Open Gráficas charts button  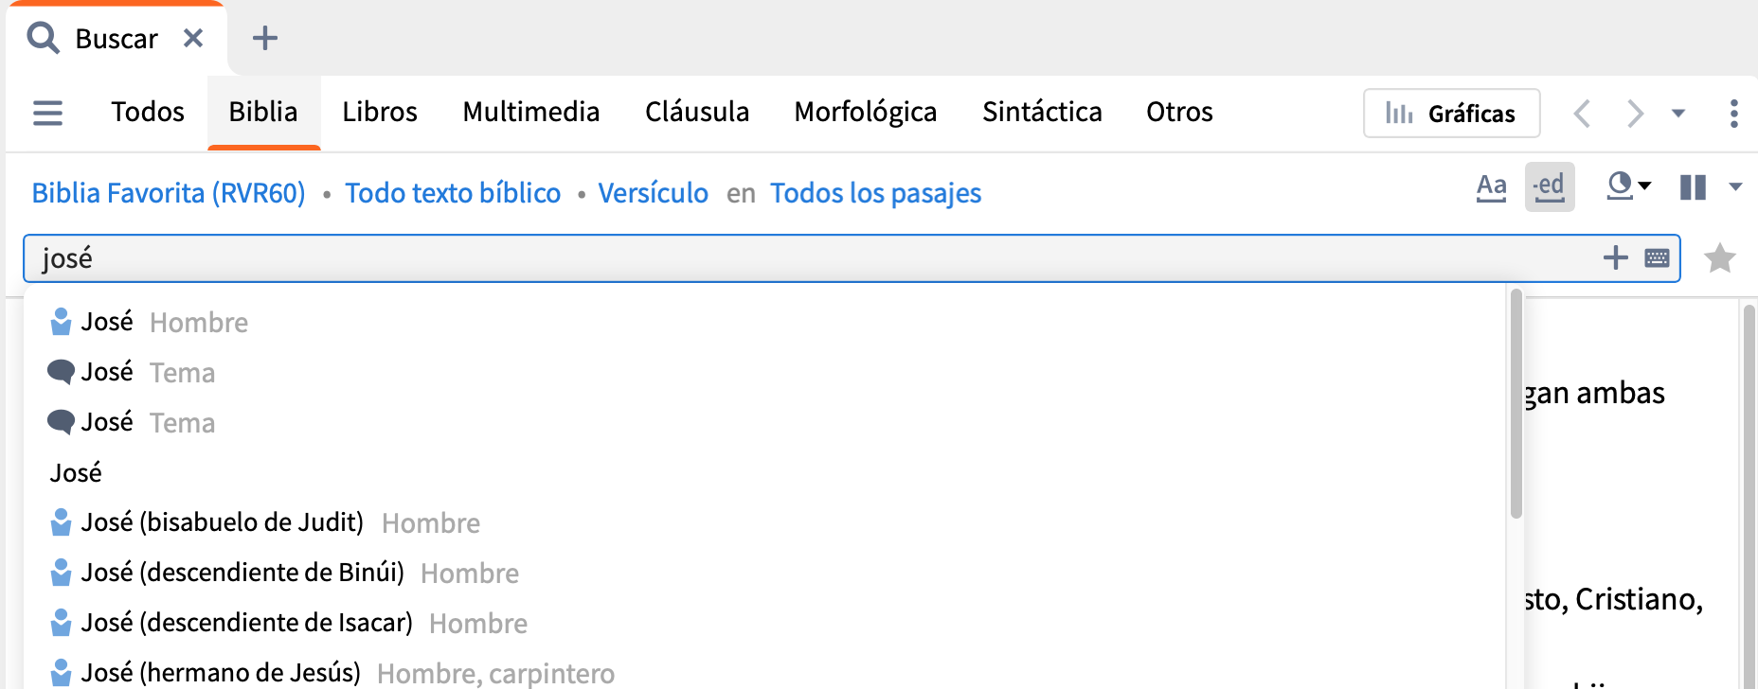[1451, 114]
